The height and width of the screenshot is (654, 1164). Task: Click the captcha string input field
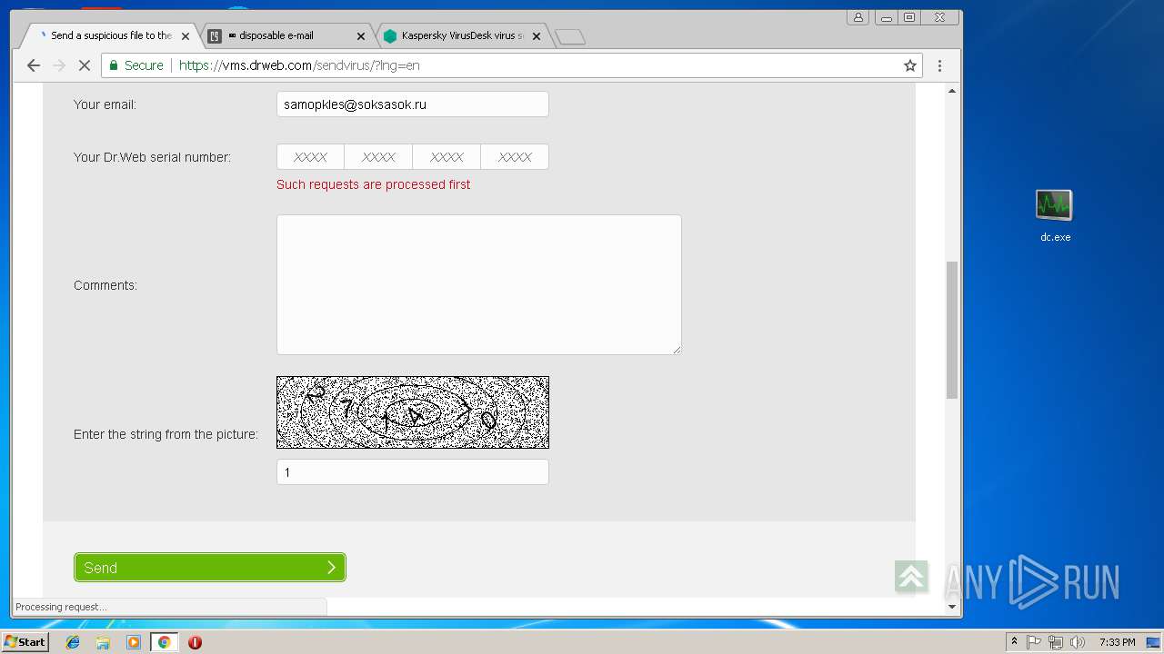[412, 472]
